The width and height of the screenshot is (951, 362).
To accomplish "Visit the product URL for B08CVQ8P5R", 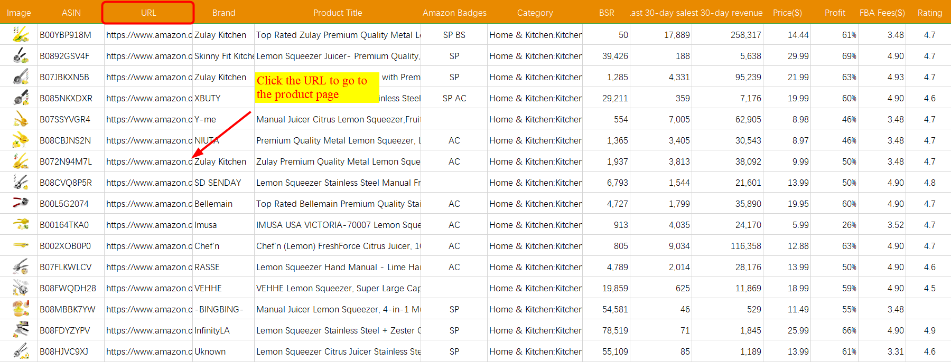I will point(149,183).
